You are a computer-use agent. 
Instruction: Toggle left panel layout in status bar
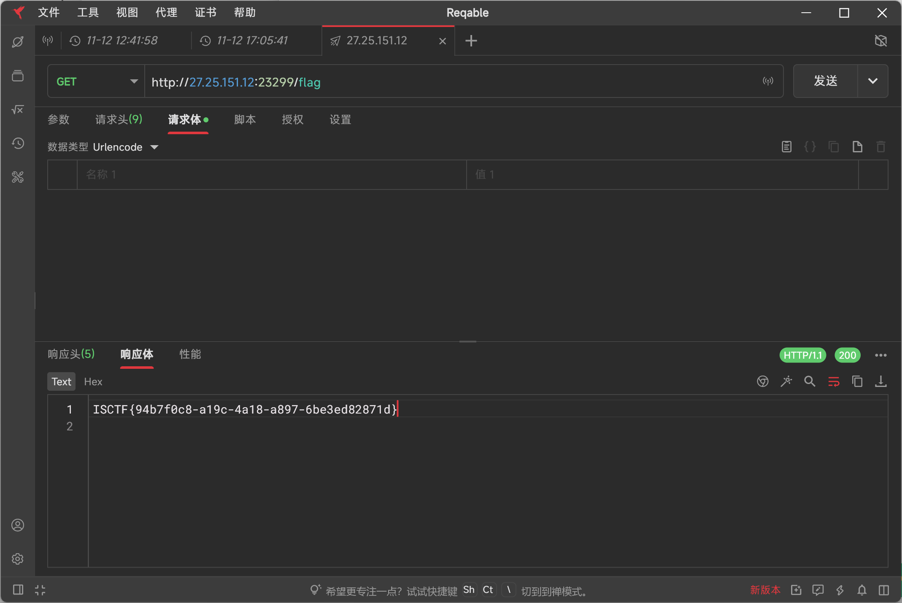[18, 590]
